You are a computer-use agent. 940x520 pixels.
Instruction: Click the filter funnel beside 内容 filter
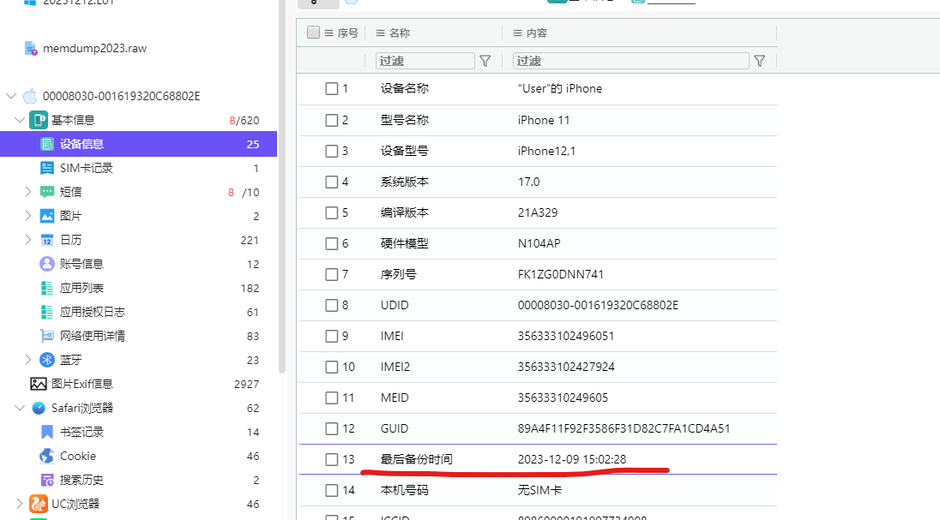point(760,61)
